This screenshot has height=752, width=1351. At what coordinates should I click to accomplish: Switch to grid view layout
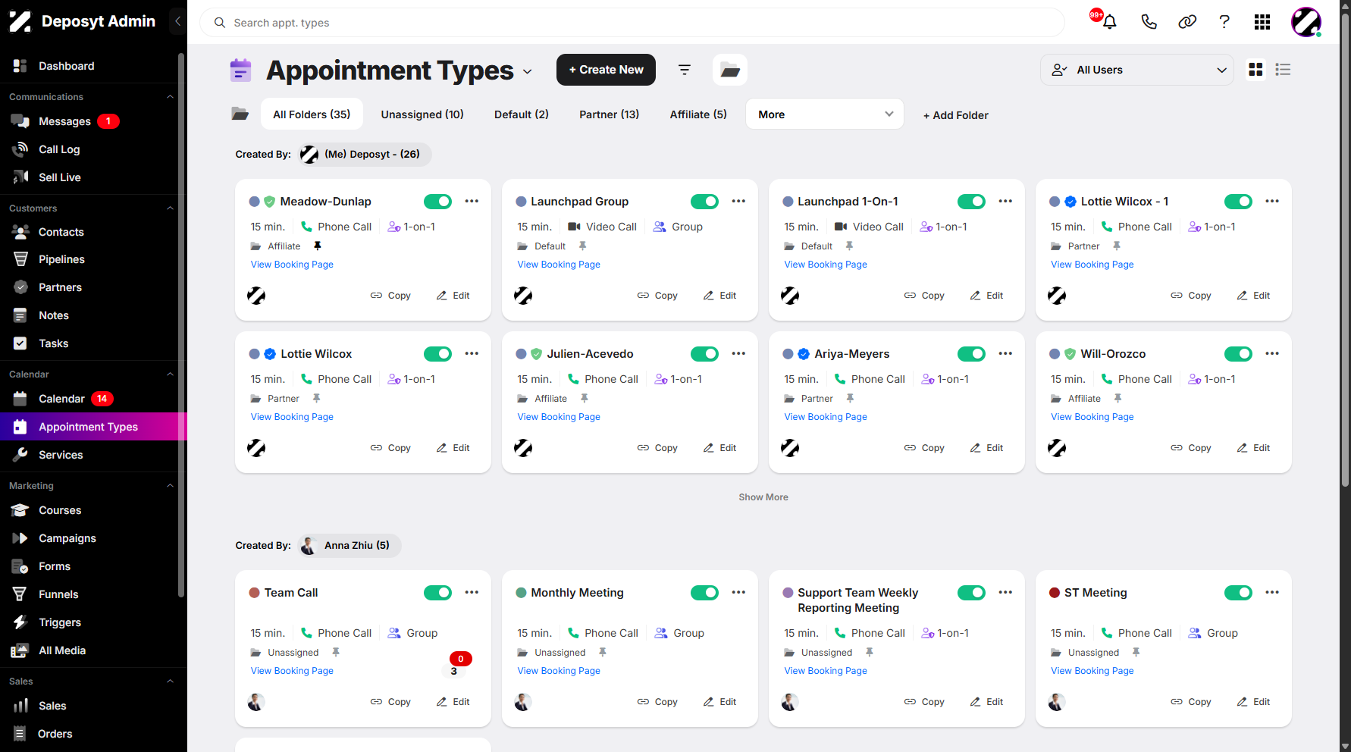coord(1256,70)
